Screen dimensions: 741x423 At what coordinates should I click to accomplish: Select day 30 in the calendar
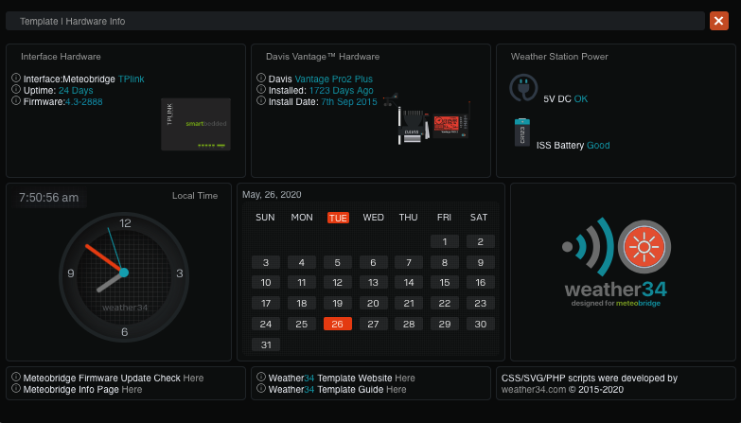480,324
